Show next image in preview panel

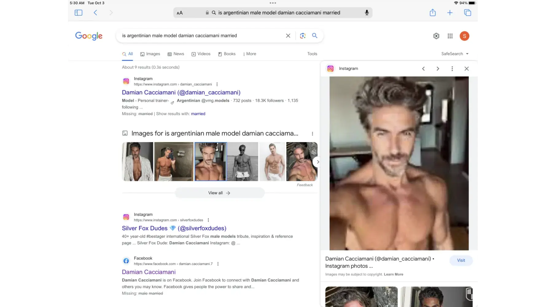point(438,69)
